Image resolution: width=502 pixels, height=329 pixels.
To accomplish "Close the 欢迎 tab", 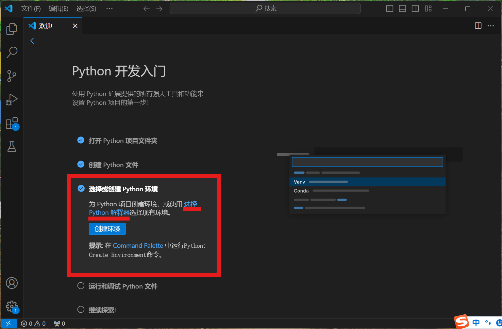I will tap(75, 26).
